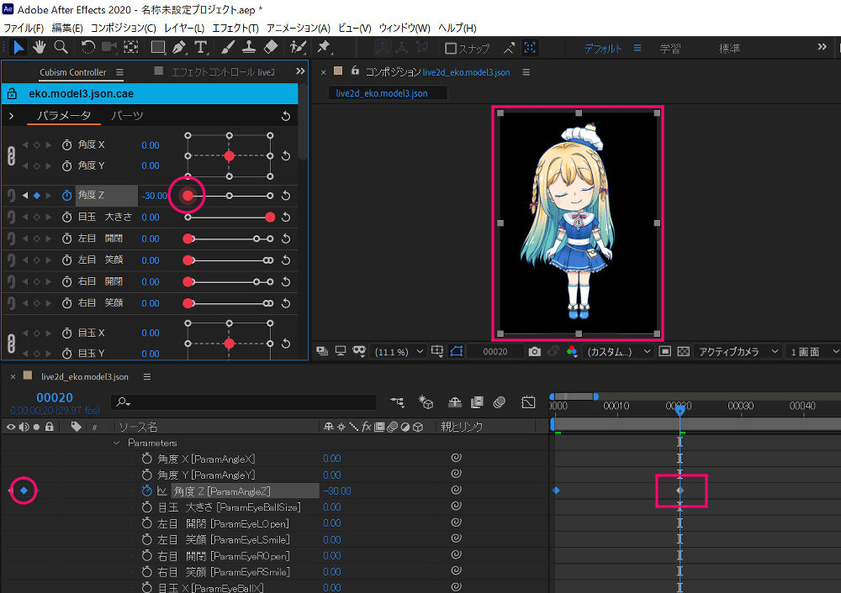The height and width of the screenshot is (593, 841).
Task: Click the -30.00 value of 角度 Z [ParamAngleZ]
Action: (337, 491)
